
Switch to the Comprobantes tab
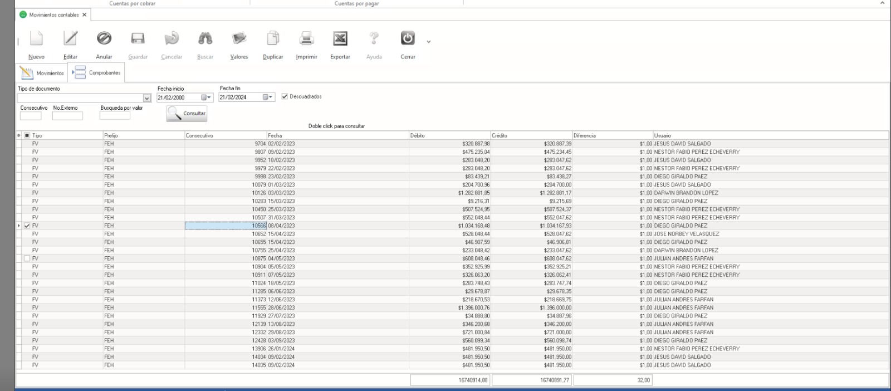[x=97, y=73]
